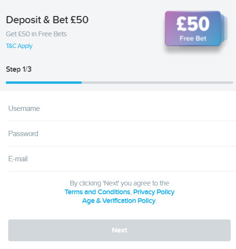Click the £50 Free Bet card graphic
Viewport: 236px width, 249px height.
[193, 29]
